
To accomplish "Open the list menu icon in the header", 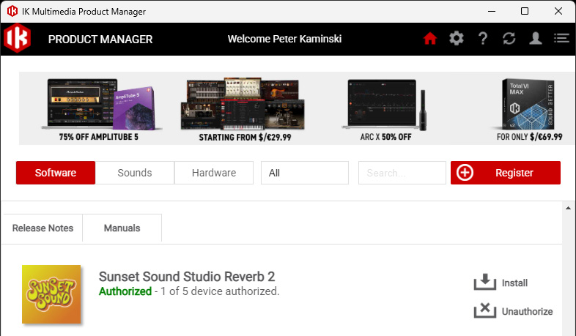I will 561,38.
